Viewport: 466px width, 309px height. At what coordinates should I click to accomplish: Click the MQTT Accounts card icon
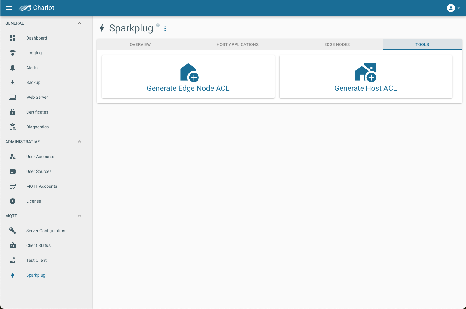13,186
